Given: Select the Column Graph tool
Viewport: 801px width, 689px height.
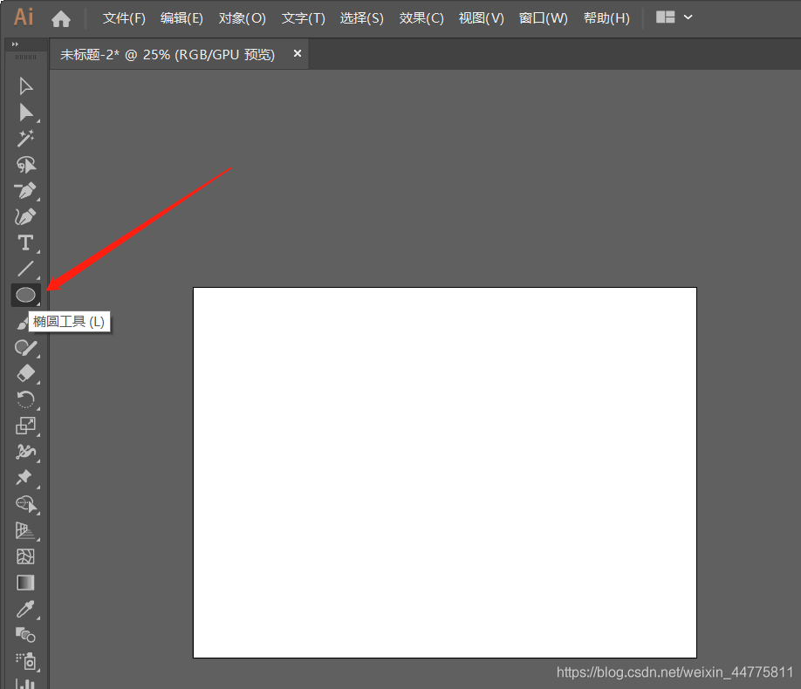Looking at the screenshot, I should click(x=25, y=684).
